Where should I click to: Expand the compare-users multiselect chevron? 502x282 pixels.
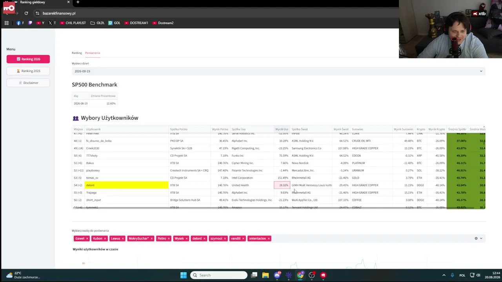pyautogui.click(x=481, y=239)
